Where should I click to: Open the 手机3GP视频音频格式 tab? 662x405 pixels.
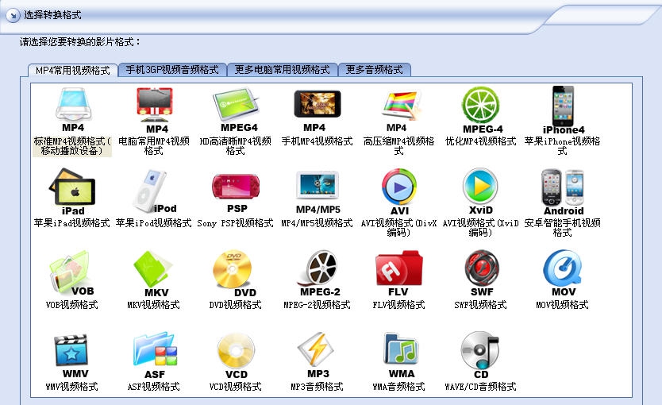tap(172, 70)
